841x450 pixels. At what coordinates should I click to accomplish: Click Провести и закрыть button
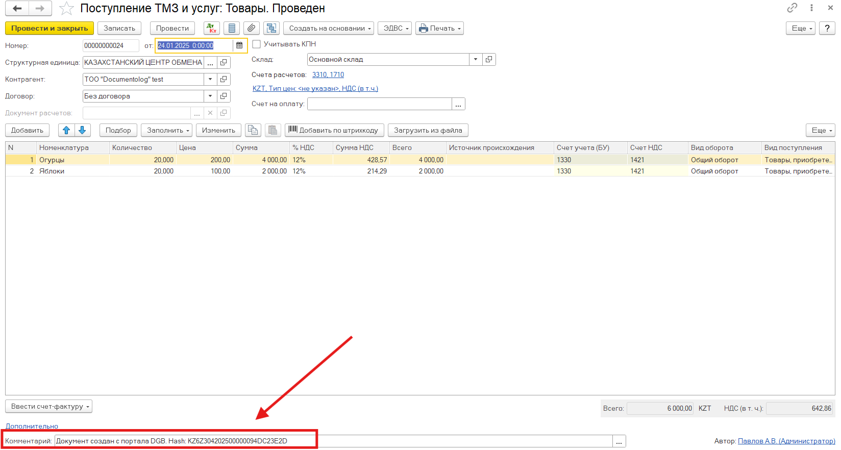click(50, 29)
